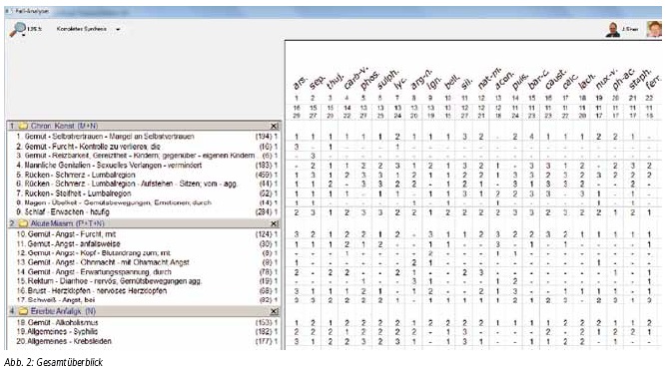Open the Chron. Konst. folder icon

click(x=23, y=126)
